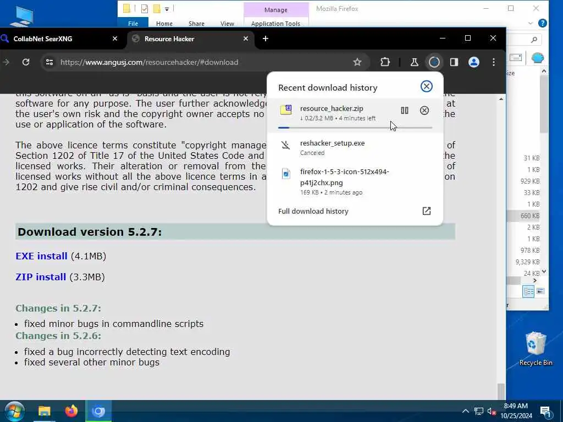View site information icon in address bar
This screenshot has width=563, height=422.
coord(49,63)
